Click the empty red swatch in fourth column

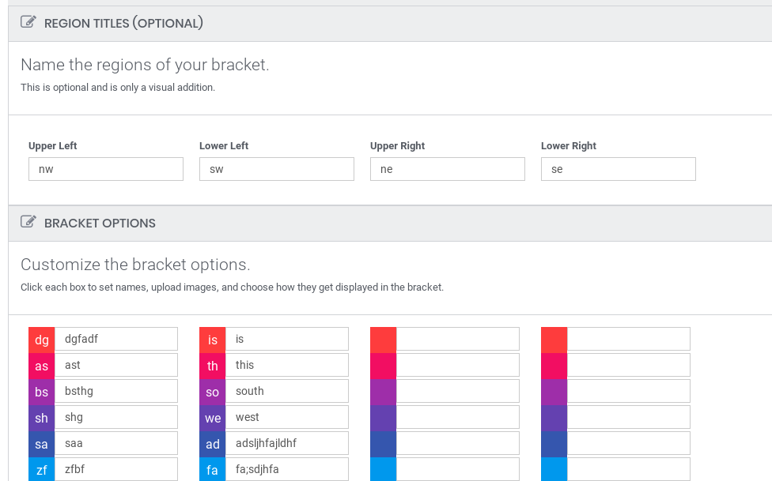click(554, 340)
